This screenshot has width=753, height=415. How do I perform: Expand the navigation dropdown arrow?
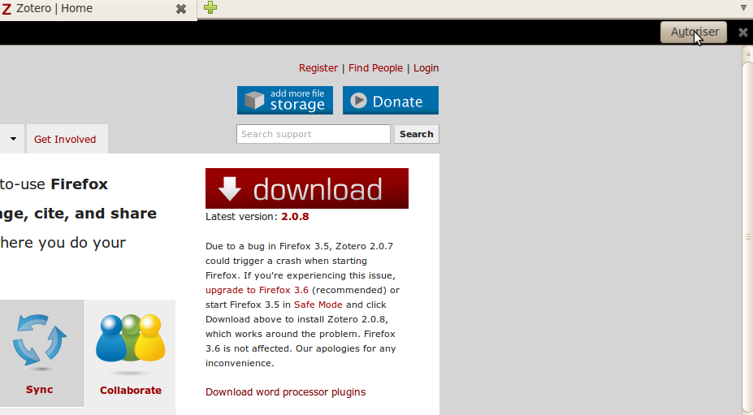pos(13,139)
